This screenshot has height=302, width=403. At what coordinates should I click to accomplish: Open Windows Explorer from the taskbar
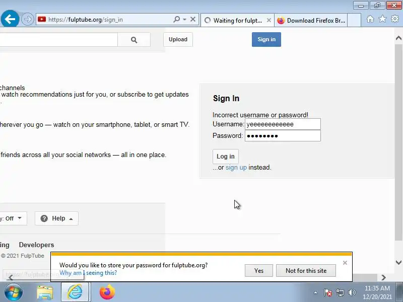click(x=45, y=292)
